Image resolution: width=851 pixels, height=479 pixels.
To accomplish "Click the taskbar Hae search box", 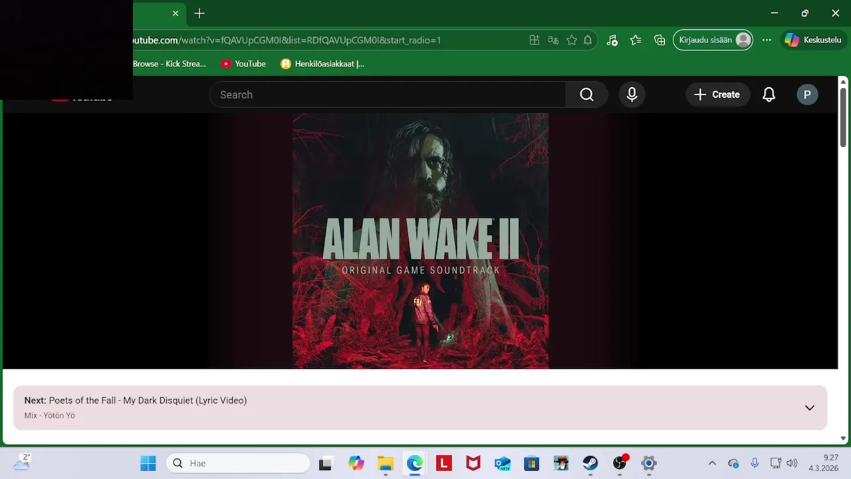I will click(238, 463).
